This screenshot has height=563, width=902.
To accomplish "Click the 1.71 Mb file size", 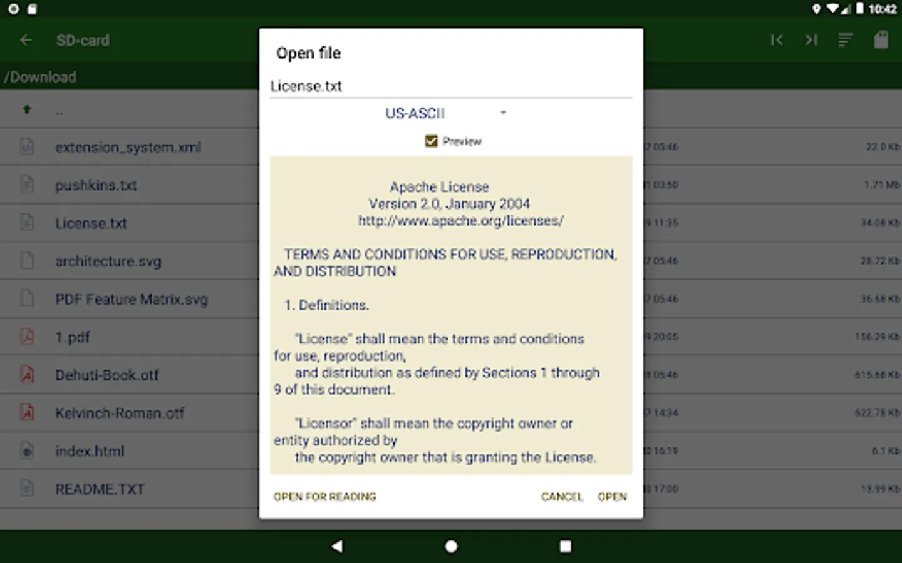I will (882, 185).
